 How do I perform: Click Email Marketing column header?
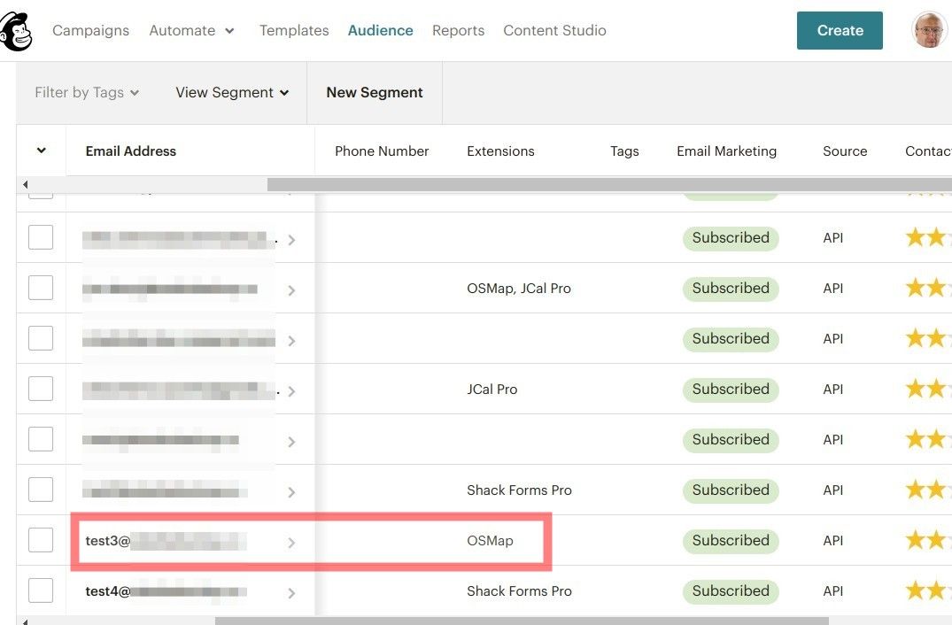click(x=726, y=151)
